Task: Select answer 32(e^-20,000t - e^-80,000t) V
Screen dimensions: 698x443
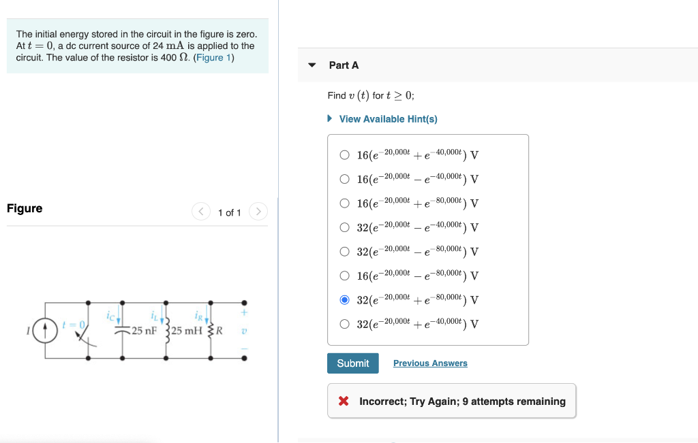Action: pyautogui.click(x=345, y=251)
